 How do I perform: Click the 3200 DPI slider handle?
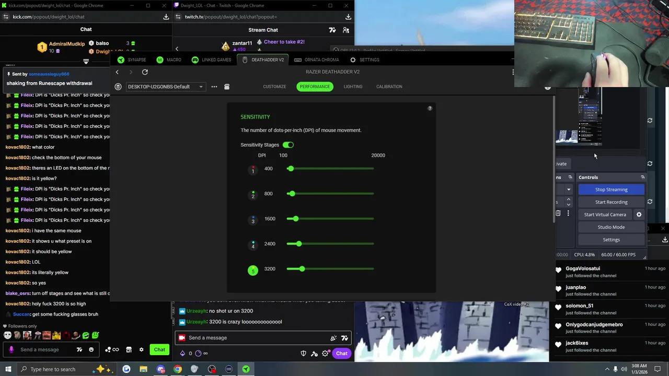pos(302,268)
